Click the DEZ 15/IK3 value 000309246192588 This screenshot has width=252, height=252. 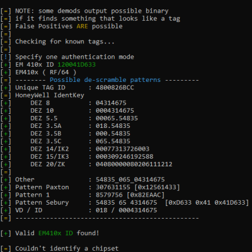pyautogui.click(x=125, y=156)
